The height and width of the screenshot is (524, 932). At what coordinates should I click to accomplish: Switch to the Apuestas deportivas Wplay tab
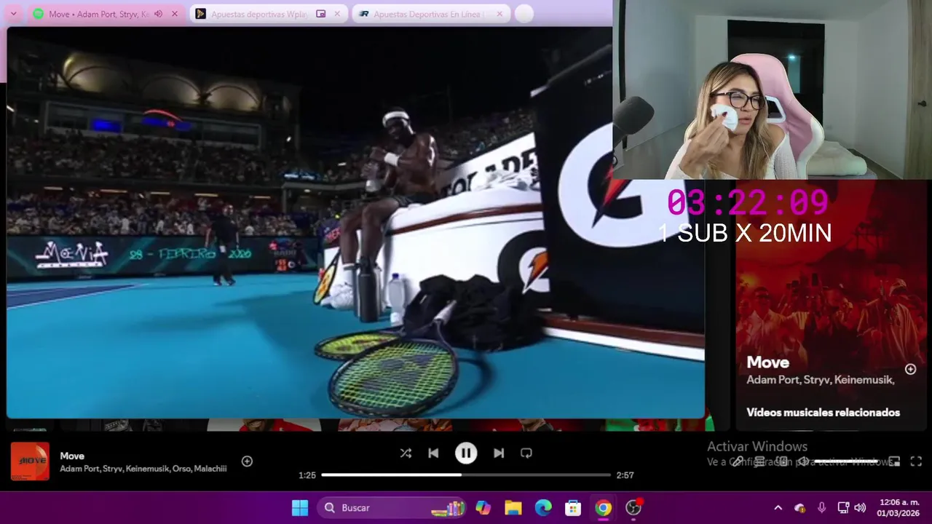(269, 14)
